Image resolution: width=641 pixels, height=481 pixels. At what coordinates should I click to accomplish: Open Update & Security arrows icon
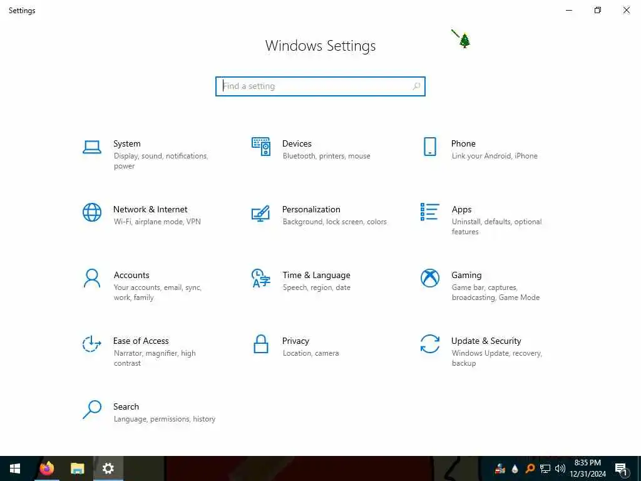[429, 344]
